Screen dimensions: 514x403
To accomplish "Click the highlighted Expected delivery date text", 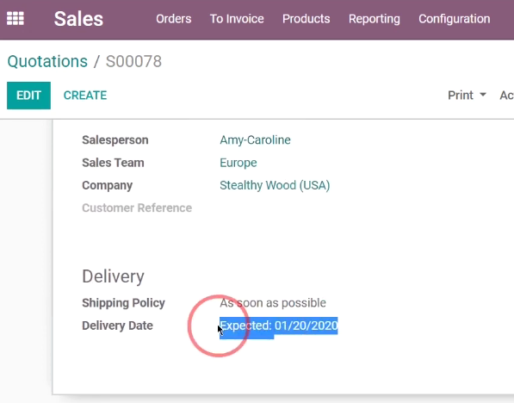I will click(x=279, y=326).
